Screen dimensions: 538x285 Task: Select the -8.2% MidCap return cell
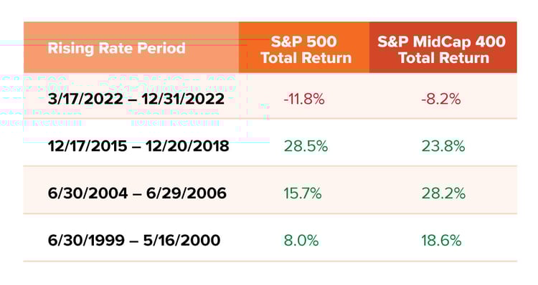pyautogui.click(x=441, y=100)
